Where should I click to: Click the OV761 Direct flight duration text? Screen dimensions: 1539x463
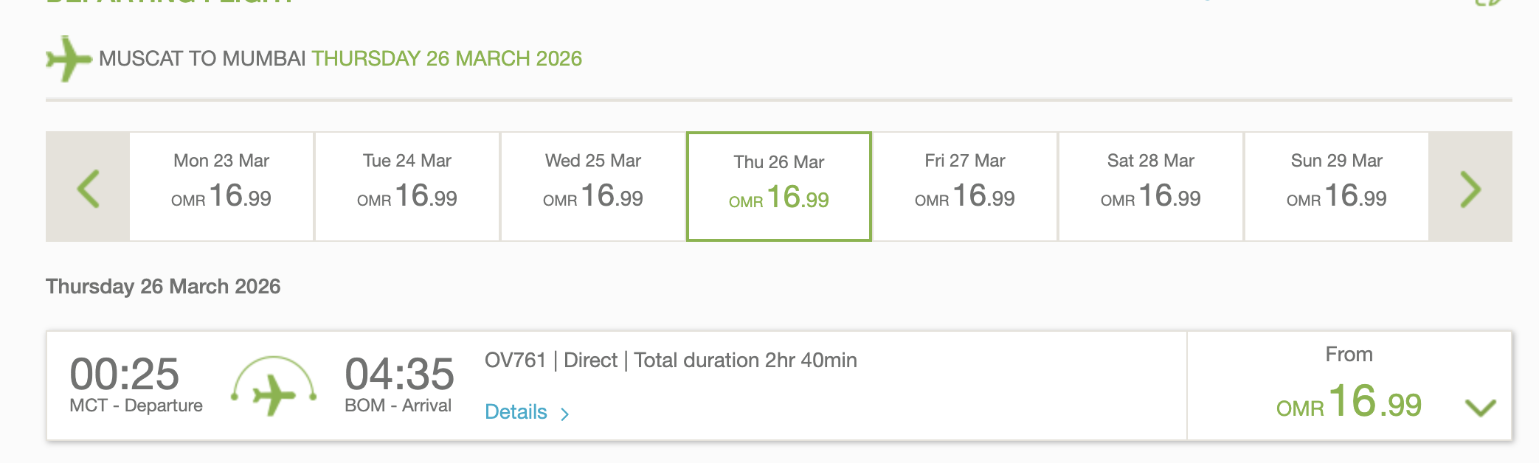(670, 361)
